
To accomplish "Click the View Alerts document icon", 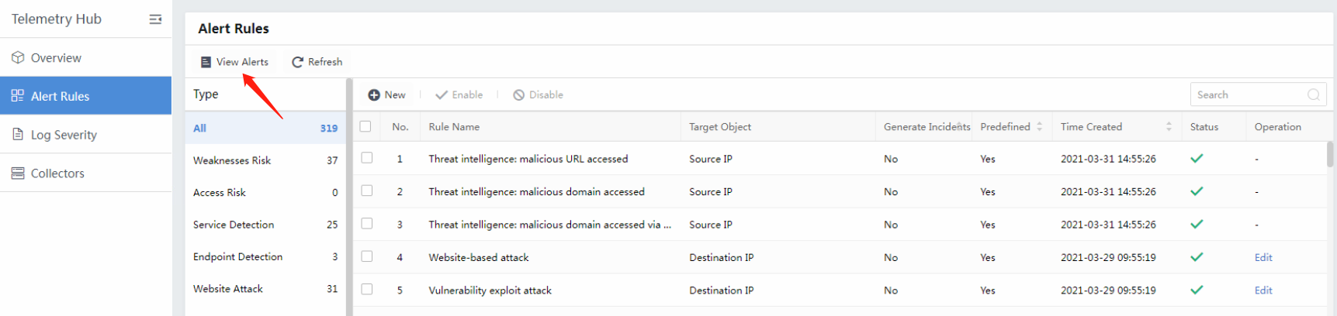I will (206, 62).
